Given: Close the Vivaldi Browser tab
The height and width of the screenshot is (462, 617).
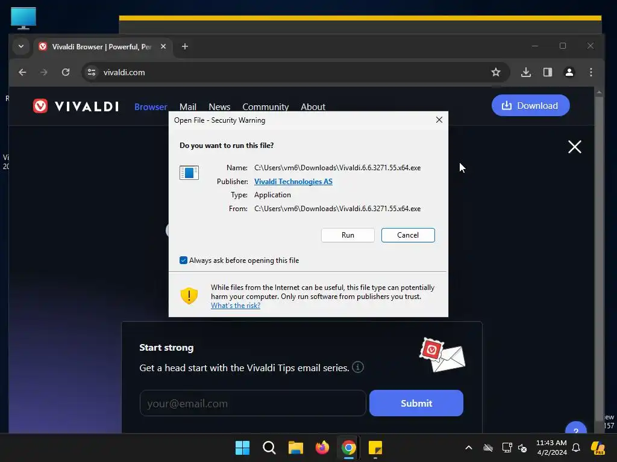Looking at the screenshot, I should [163, 46].
